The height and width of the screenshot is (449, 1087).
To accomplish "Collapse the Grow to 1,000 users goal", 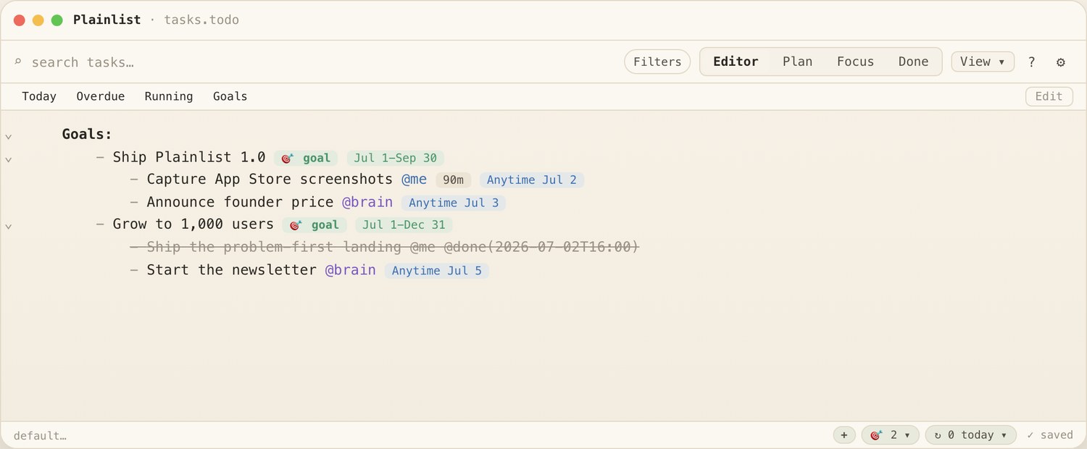I will click(x=9, y=227).
